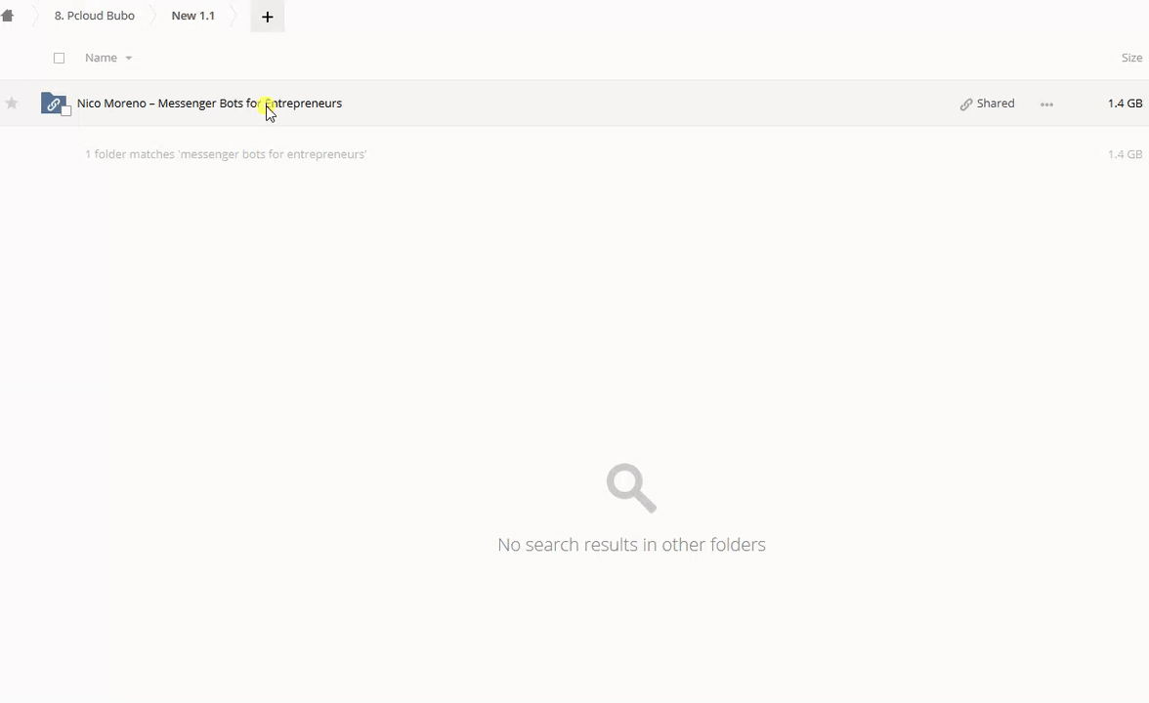Sort the list by the Size column
This screenshot has width=1149, height=703.
(x=1131, y=58)
